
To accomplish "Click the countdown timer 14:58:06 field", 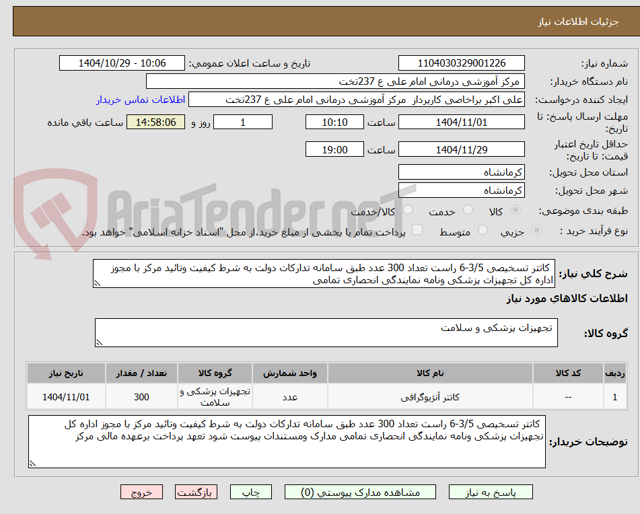I will tap(155, 122).
